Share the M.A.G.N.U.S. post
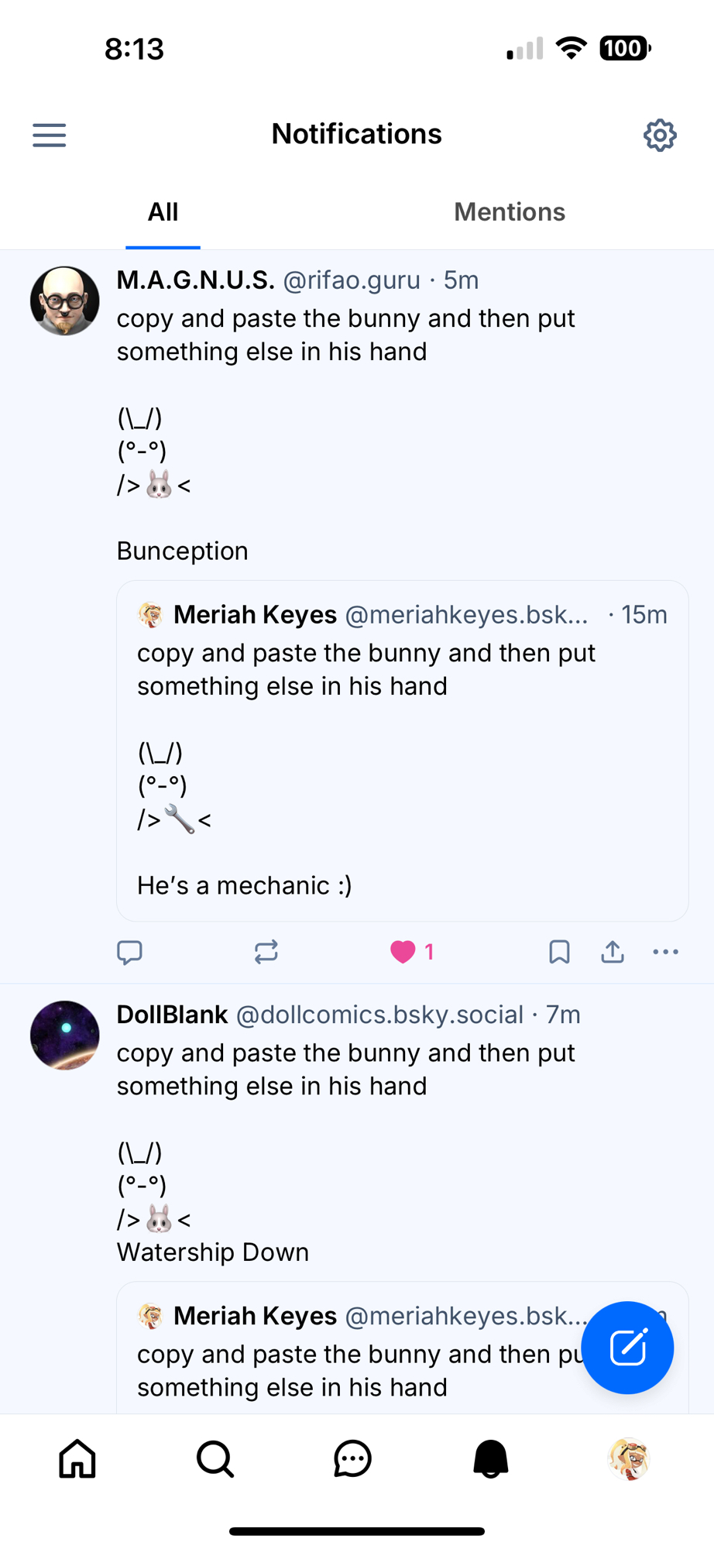 [613, 952]
